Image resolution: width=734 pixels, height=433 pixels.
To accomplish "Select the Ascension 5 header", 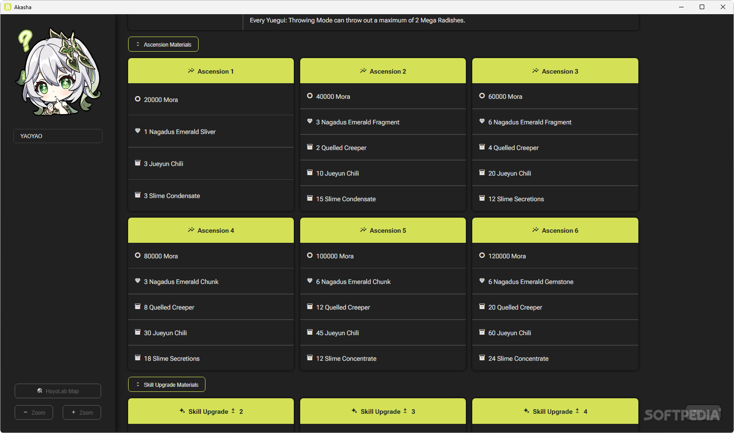I will pyautogui.click(x=383, y=230).
